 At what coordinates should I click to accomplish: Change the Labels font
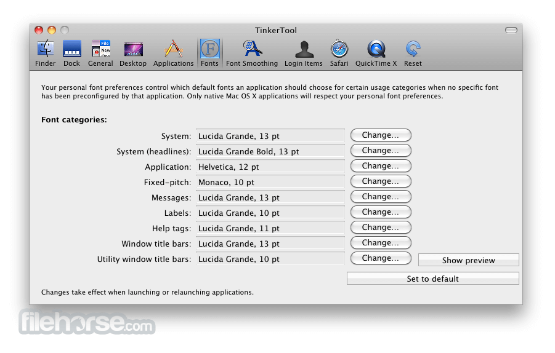click(x=381, y=212)
